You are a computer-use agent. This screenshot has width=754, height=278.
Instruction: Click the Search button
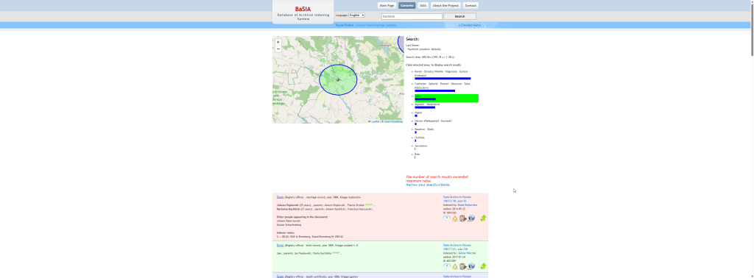click(459, 16)
